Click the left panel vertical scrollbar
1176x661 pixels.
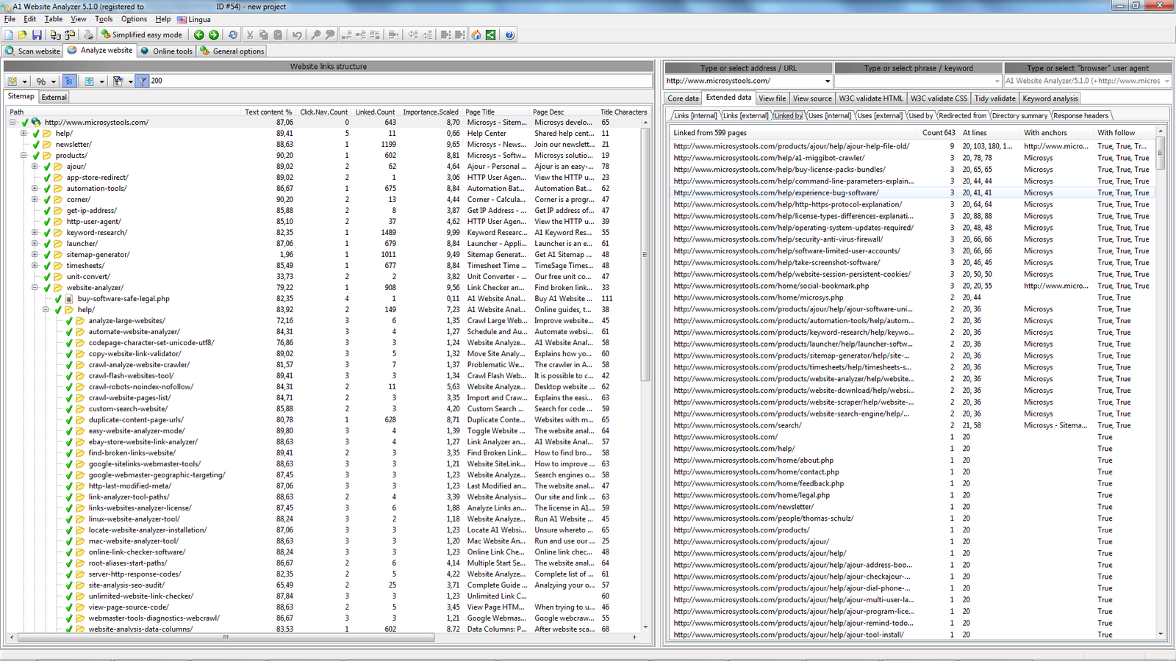(645, 253)
